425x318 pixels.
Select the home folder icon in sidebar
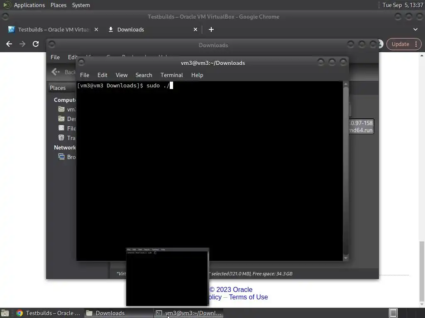pos(61,109)
